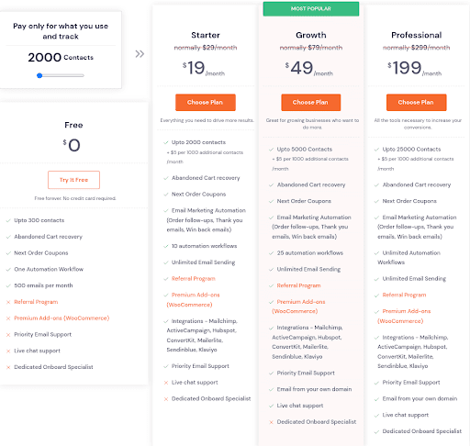Open Referral Program link in Professional plan
Image resolution: width=470 pixels, height=446 pixels.
404,295
